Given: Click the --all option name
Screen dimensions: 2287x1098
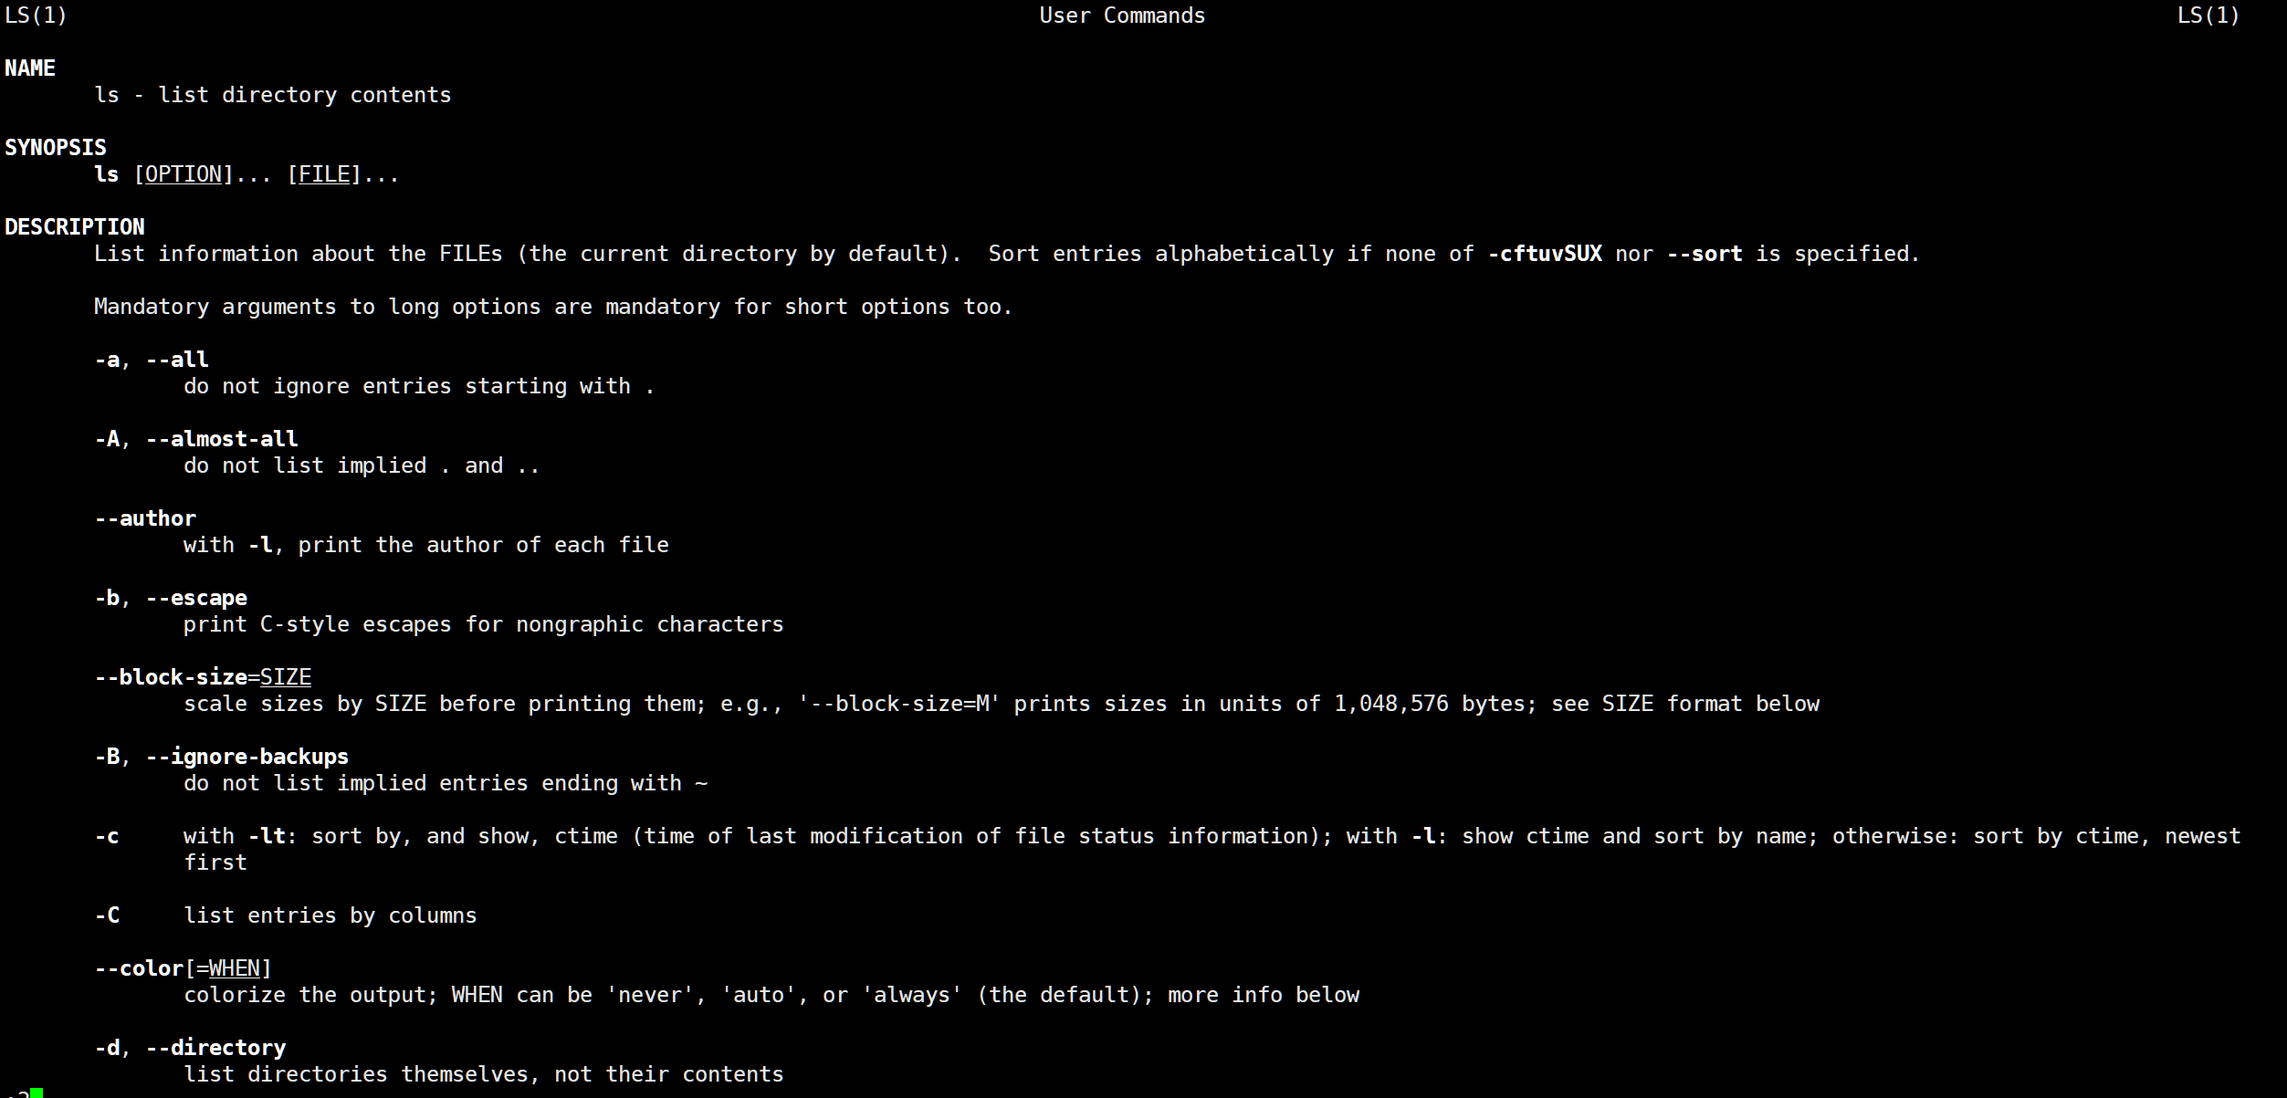Looking at the screenshot, I should point(177,360).
